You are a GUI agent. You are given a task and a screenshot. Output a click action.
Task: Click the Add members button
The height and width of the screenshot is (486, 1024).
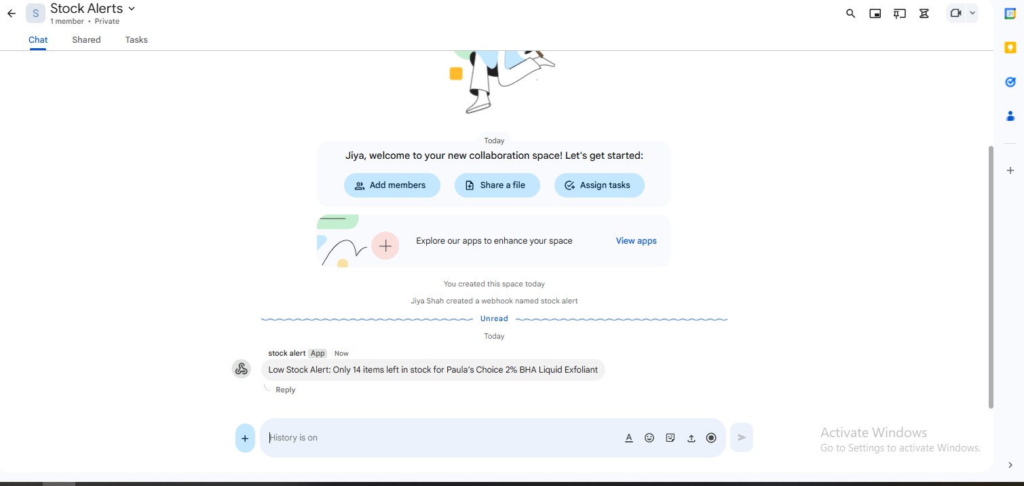tap(392, 185)
